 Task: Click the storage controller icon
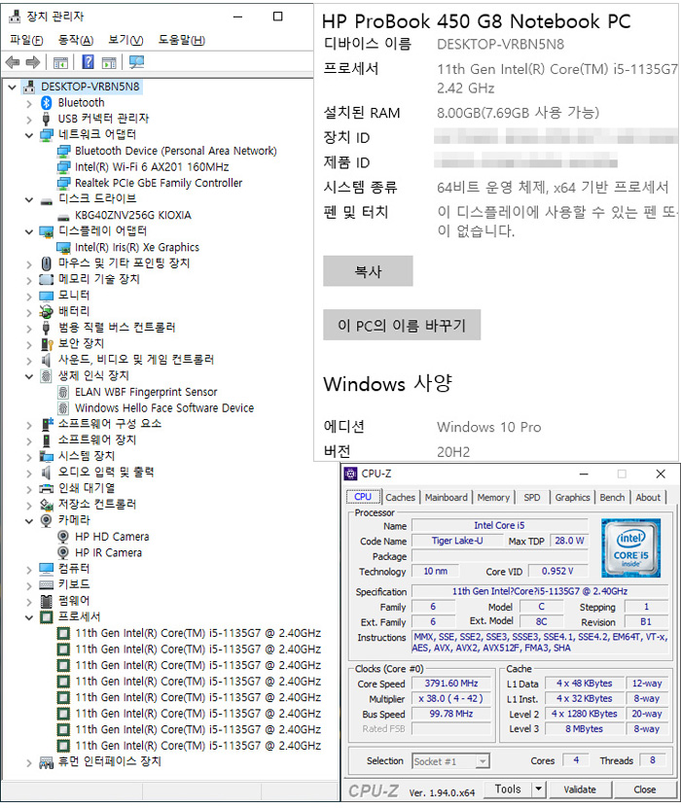47,505
